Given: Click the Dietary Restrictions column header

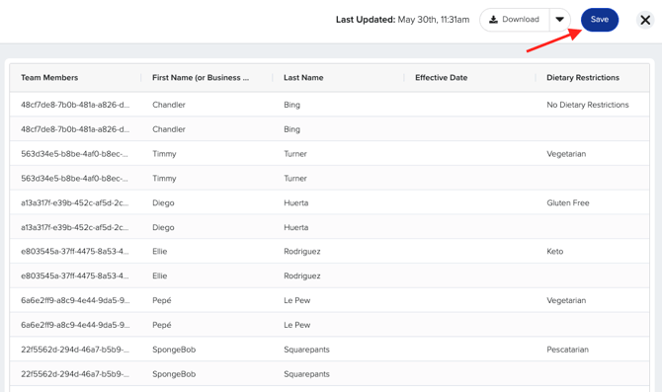Looking at the screenshot, I should point(583,78).
